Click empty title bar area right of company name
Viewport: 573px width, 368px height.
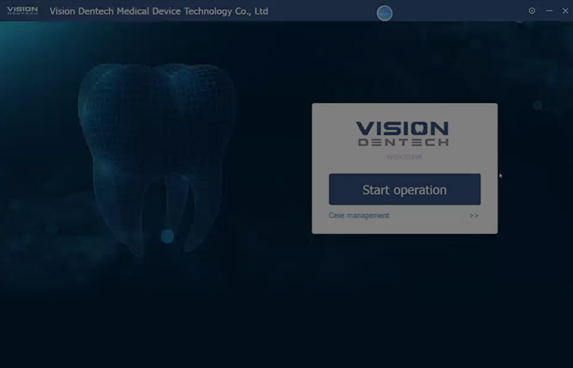click(x=323, y=11)
